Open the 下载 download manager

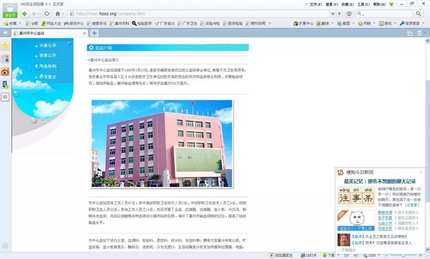tap(329, 255)
